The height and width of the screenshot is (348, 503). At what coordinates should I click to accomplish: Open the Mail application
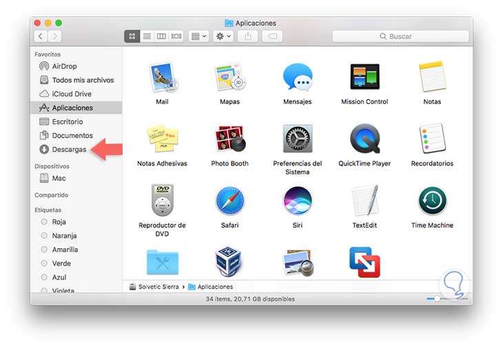point(163,78)
